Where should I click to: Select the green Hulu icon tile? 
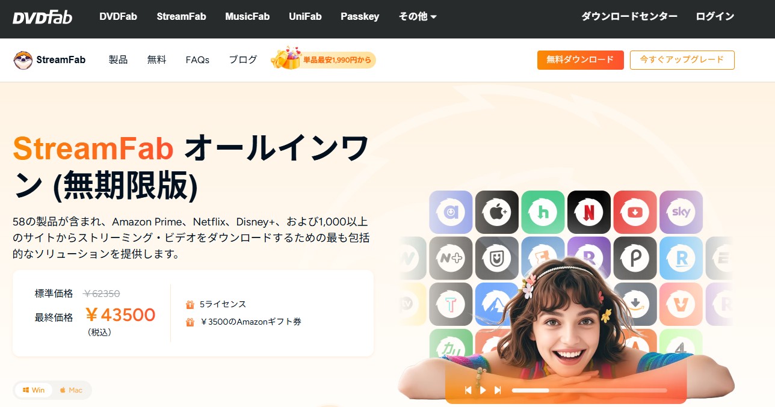tap(543, 212)
